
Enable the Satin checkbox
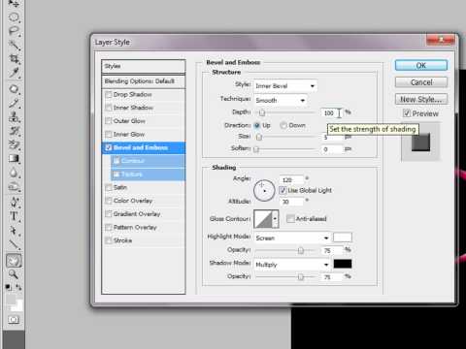(x=108, y=187)
